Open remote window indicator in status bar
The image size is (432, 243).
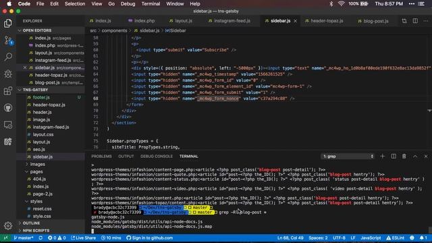click(5, 238)
